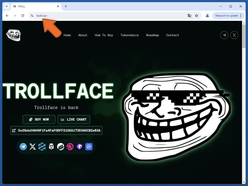
Task: Click the Telegram icon in the header
Action: tap(224, 35)
